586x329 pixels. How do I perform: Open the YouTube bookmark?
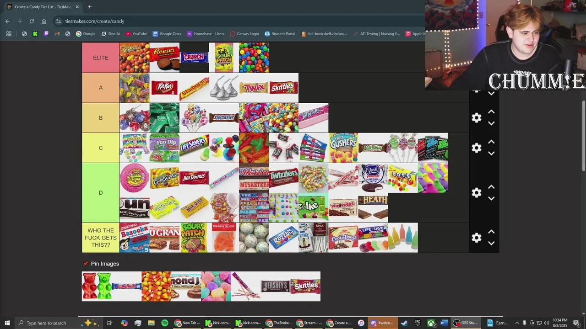pos(136,33)
